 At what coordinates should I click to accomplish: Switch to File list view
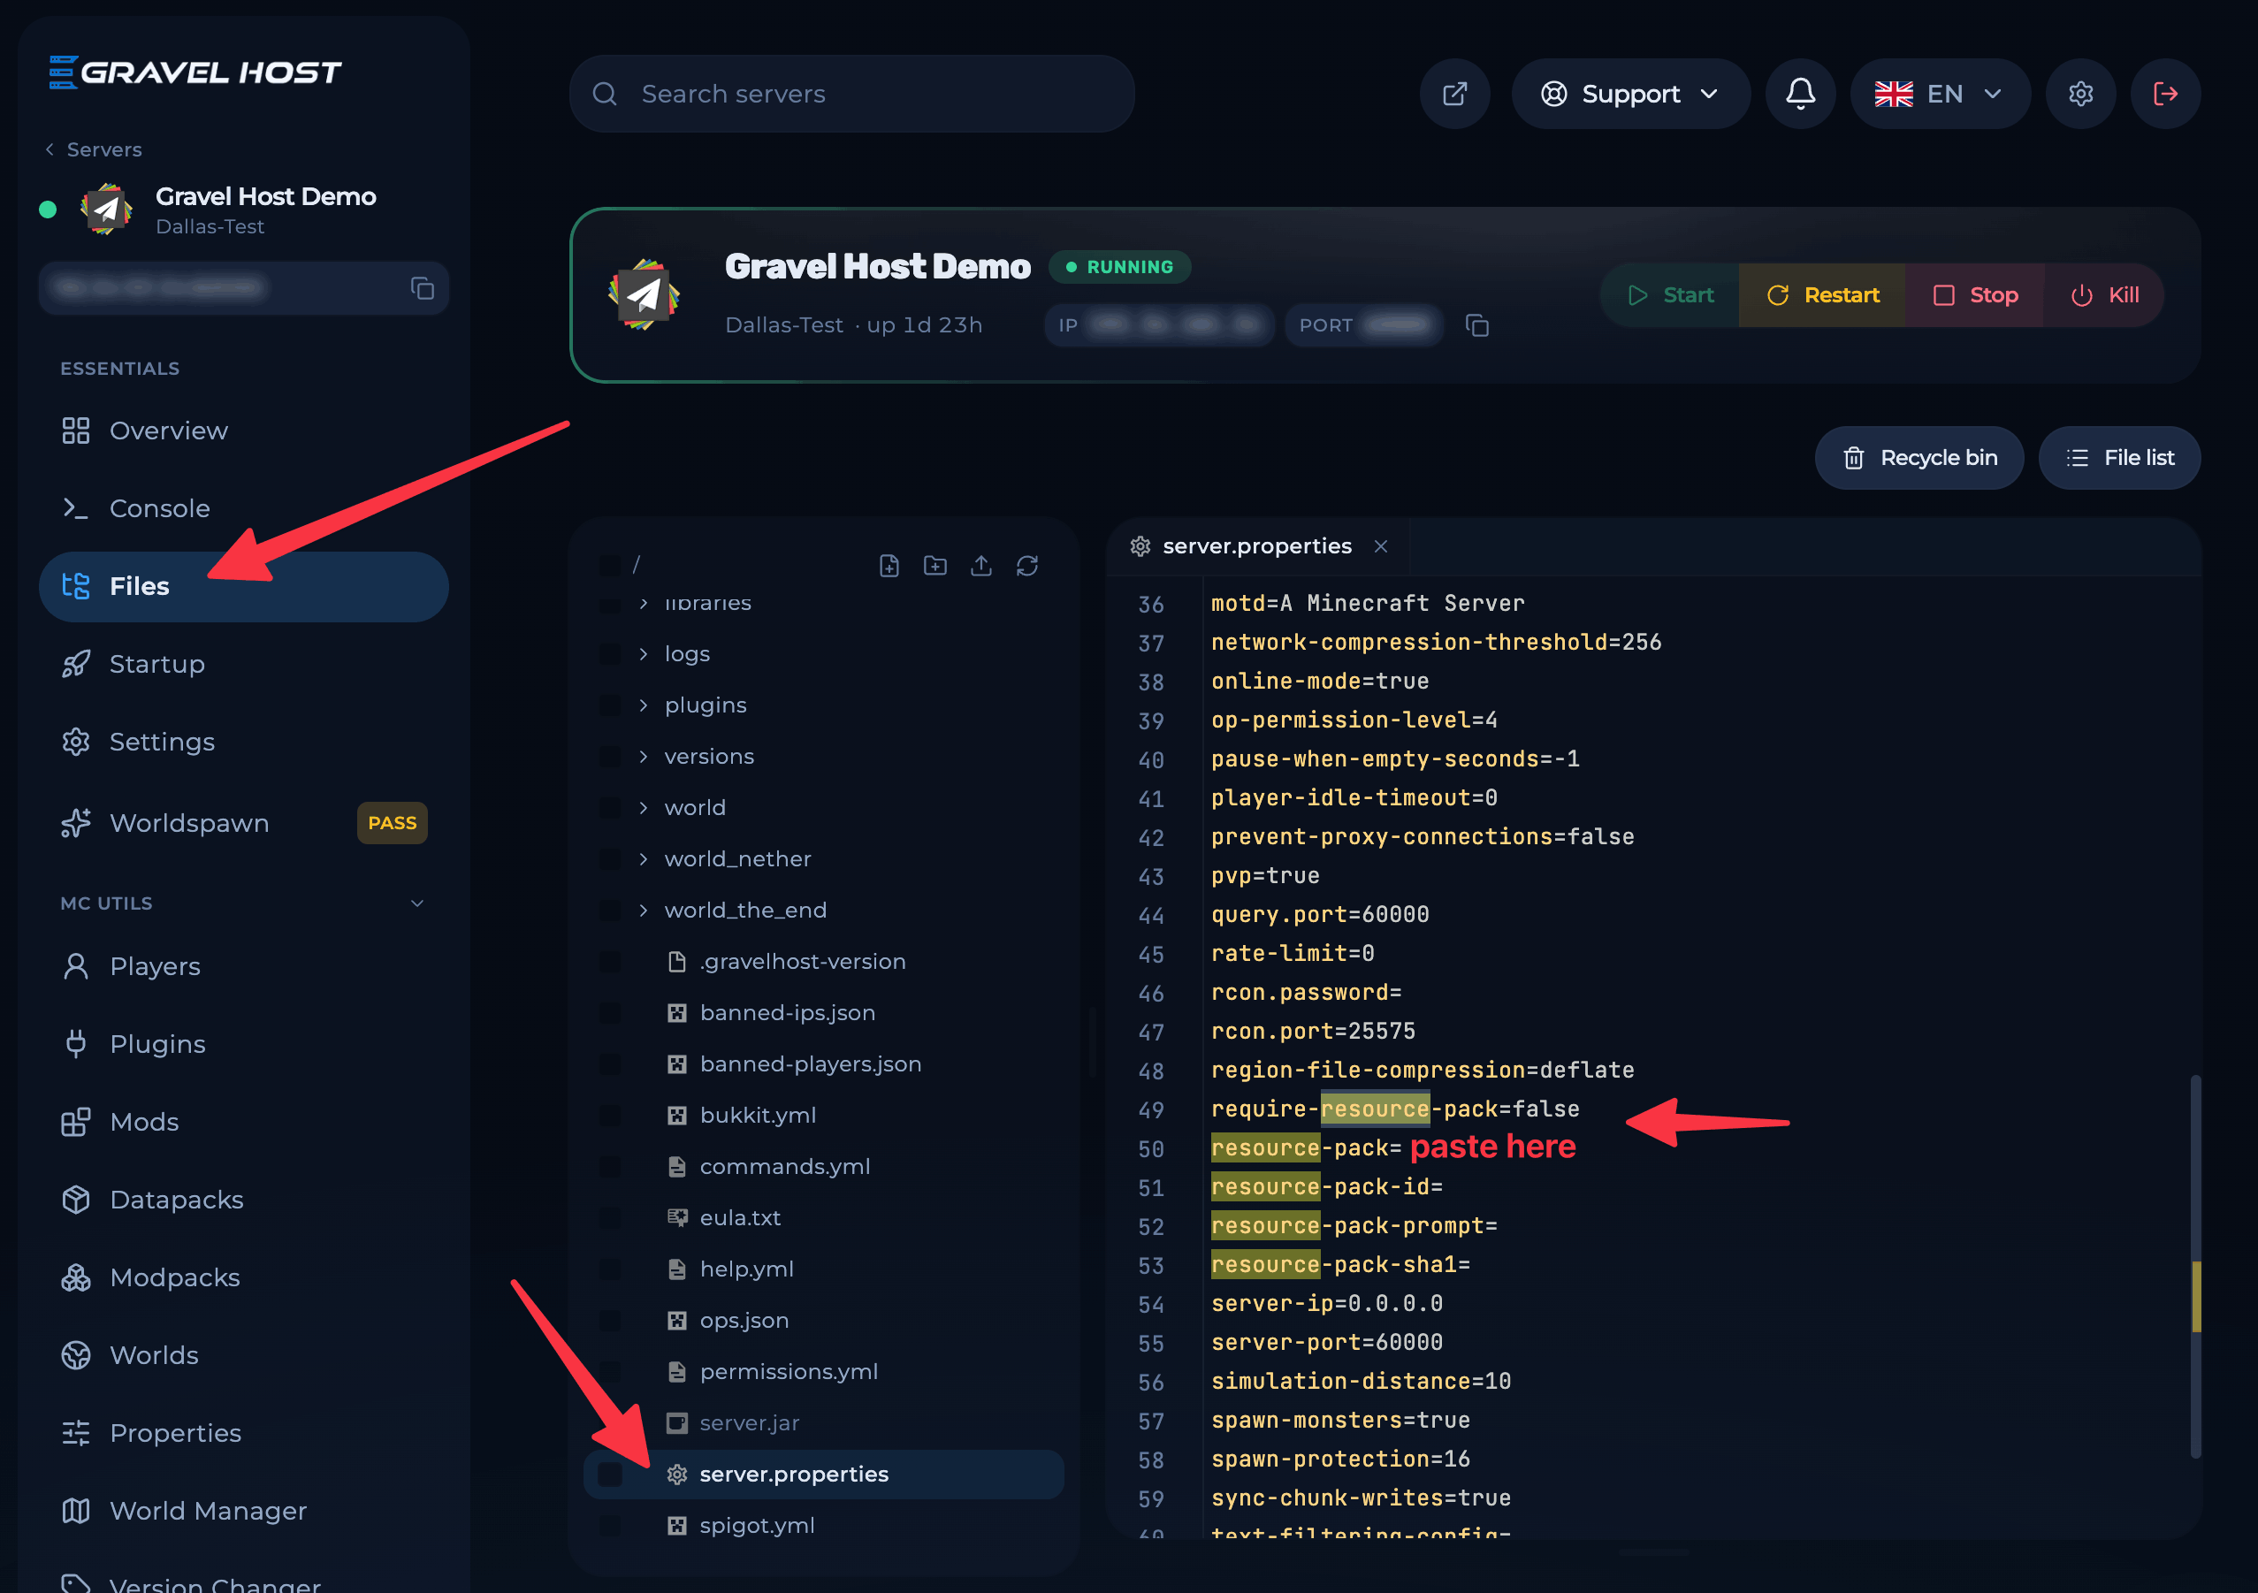(2119, 458)
